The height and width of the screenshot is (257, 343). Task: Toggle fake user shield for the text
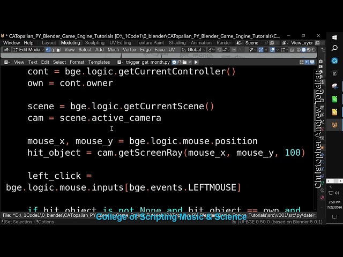click(174, 62)
